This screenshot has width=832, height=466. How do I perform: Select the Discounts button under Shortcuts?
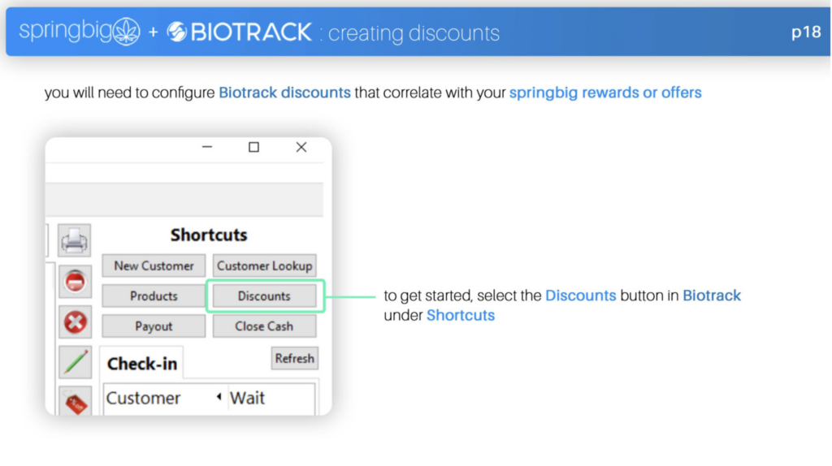pyautogui.click(x=264, y=296)
